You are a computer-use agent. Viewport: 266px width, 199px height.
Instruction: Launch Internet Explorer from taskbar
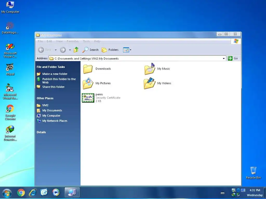[x=33, y=193]
